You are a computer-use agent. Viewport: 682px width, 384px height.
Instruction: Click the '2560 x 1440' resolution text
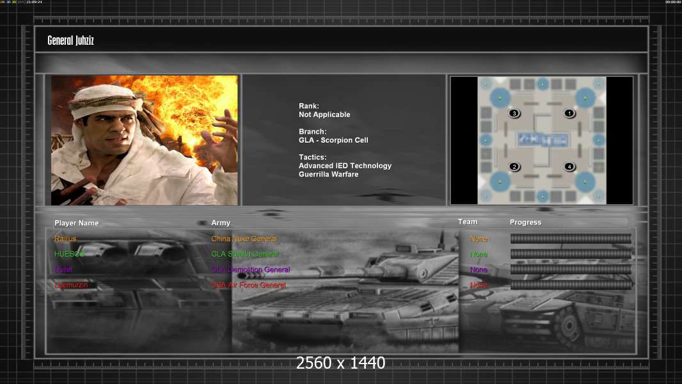tap(340, 363)
